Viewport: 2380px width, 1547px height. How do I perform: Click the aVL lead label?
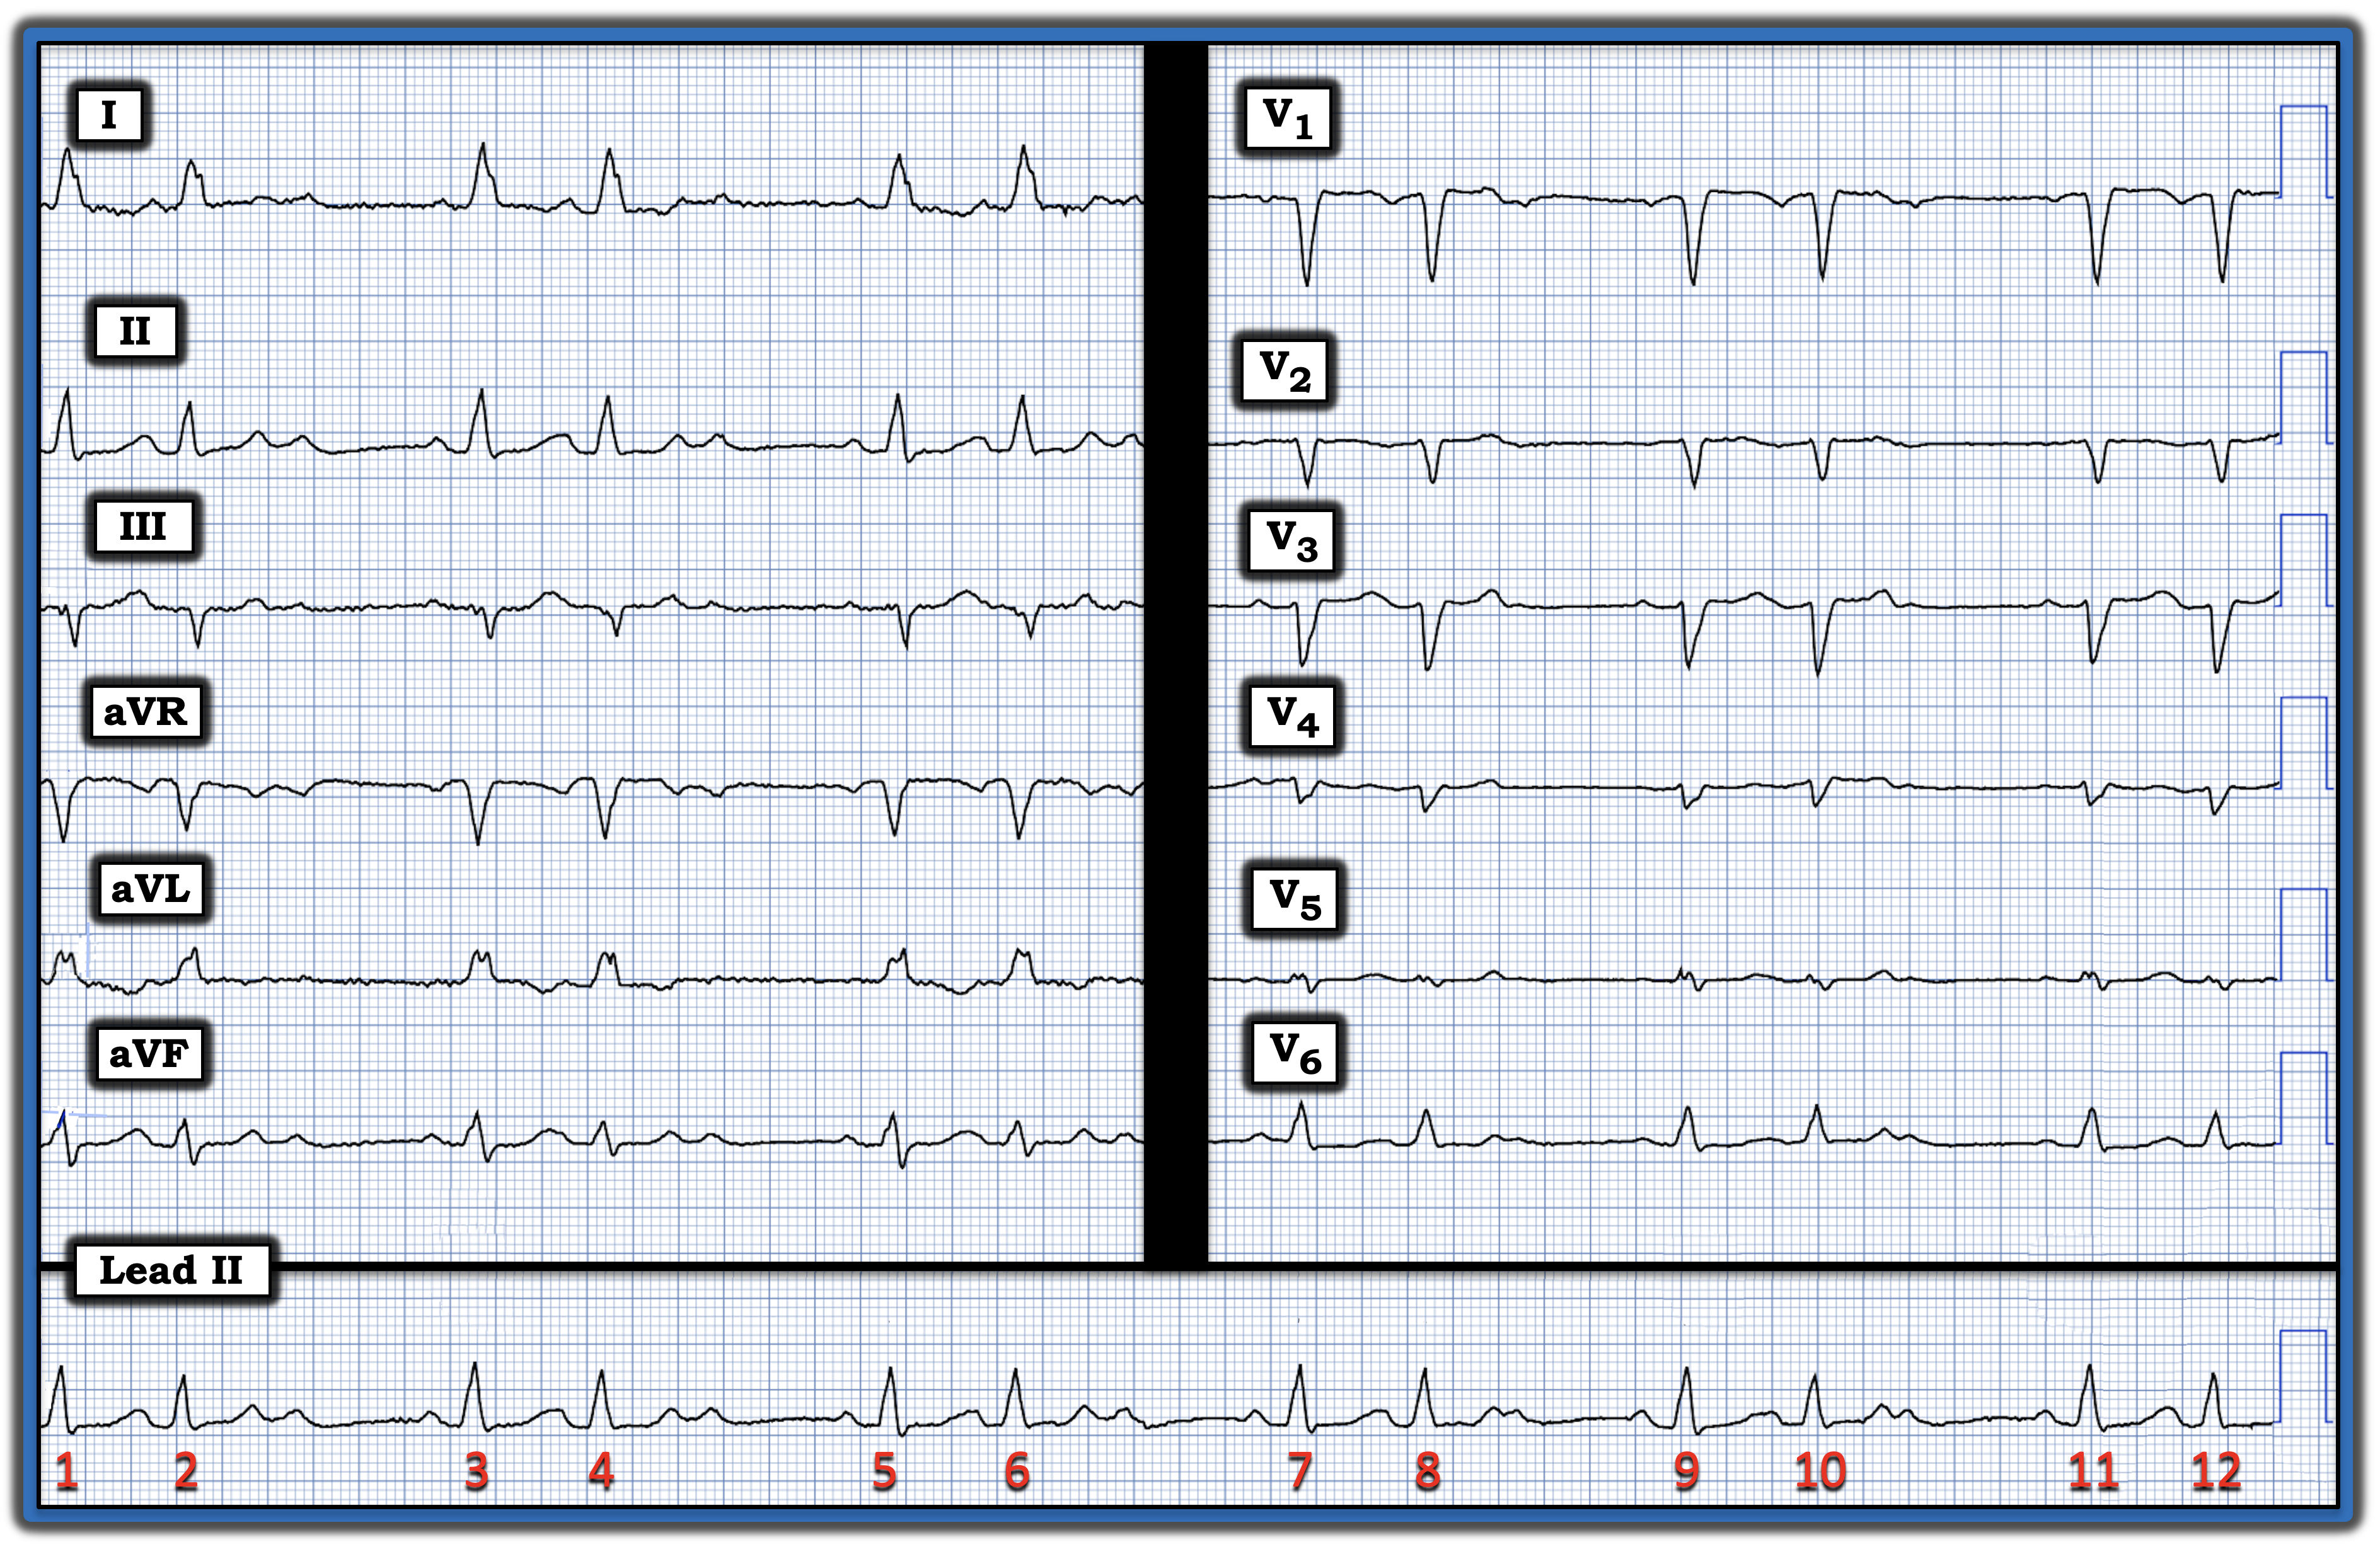[150, 888]
